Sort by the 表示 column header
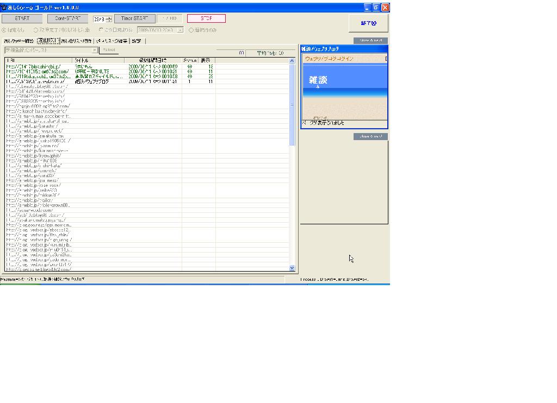The width and height of the screenshot is (557, 403). pos(206,61)
